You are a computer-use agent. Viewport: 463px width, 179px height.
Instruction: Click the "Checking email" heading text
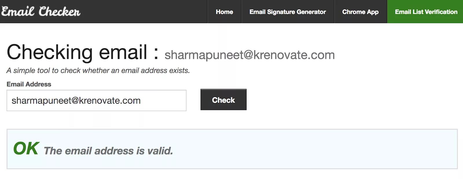point(77,52)
